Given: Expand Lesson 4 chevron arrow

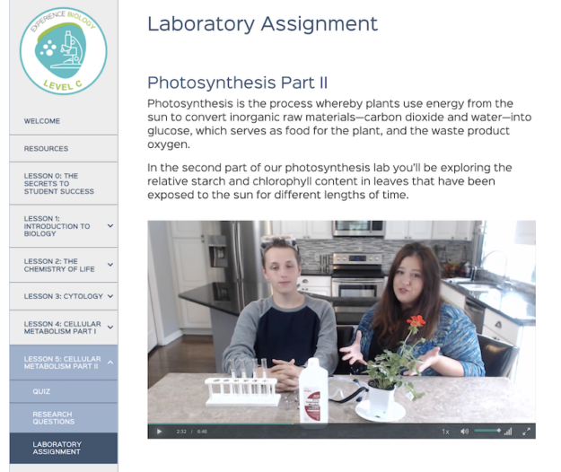Looking at the screenshot, I should coord(110,328).
